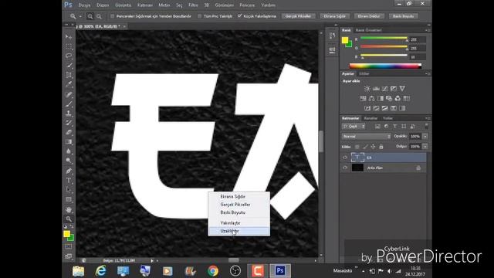
Task: Select the Brush tool
Action: (x=69, y=103)
